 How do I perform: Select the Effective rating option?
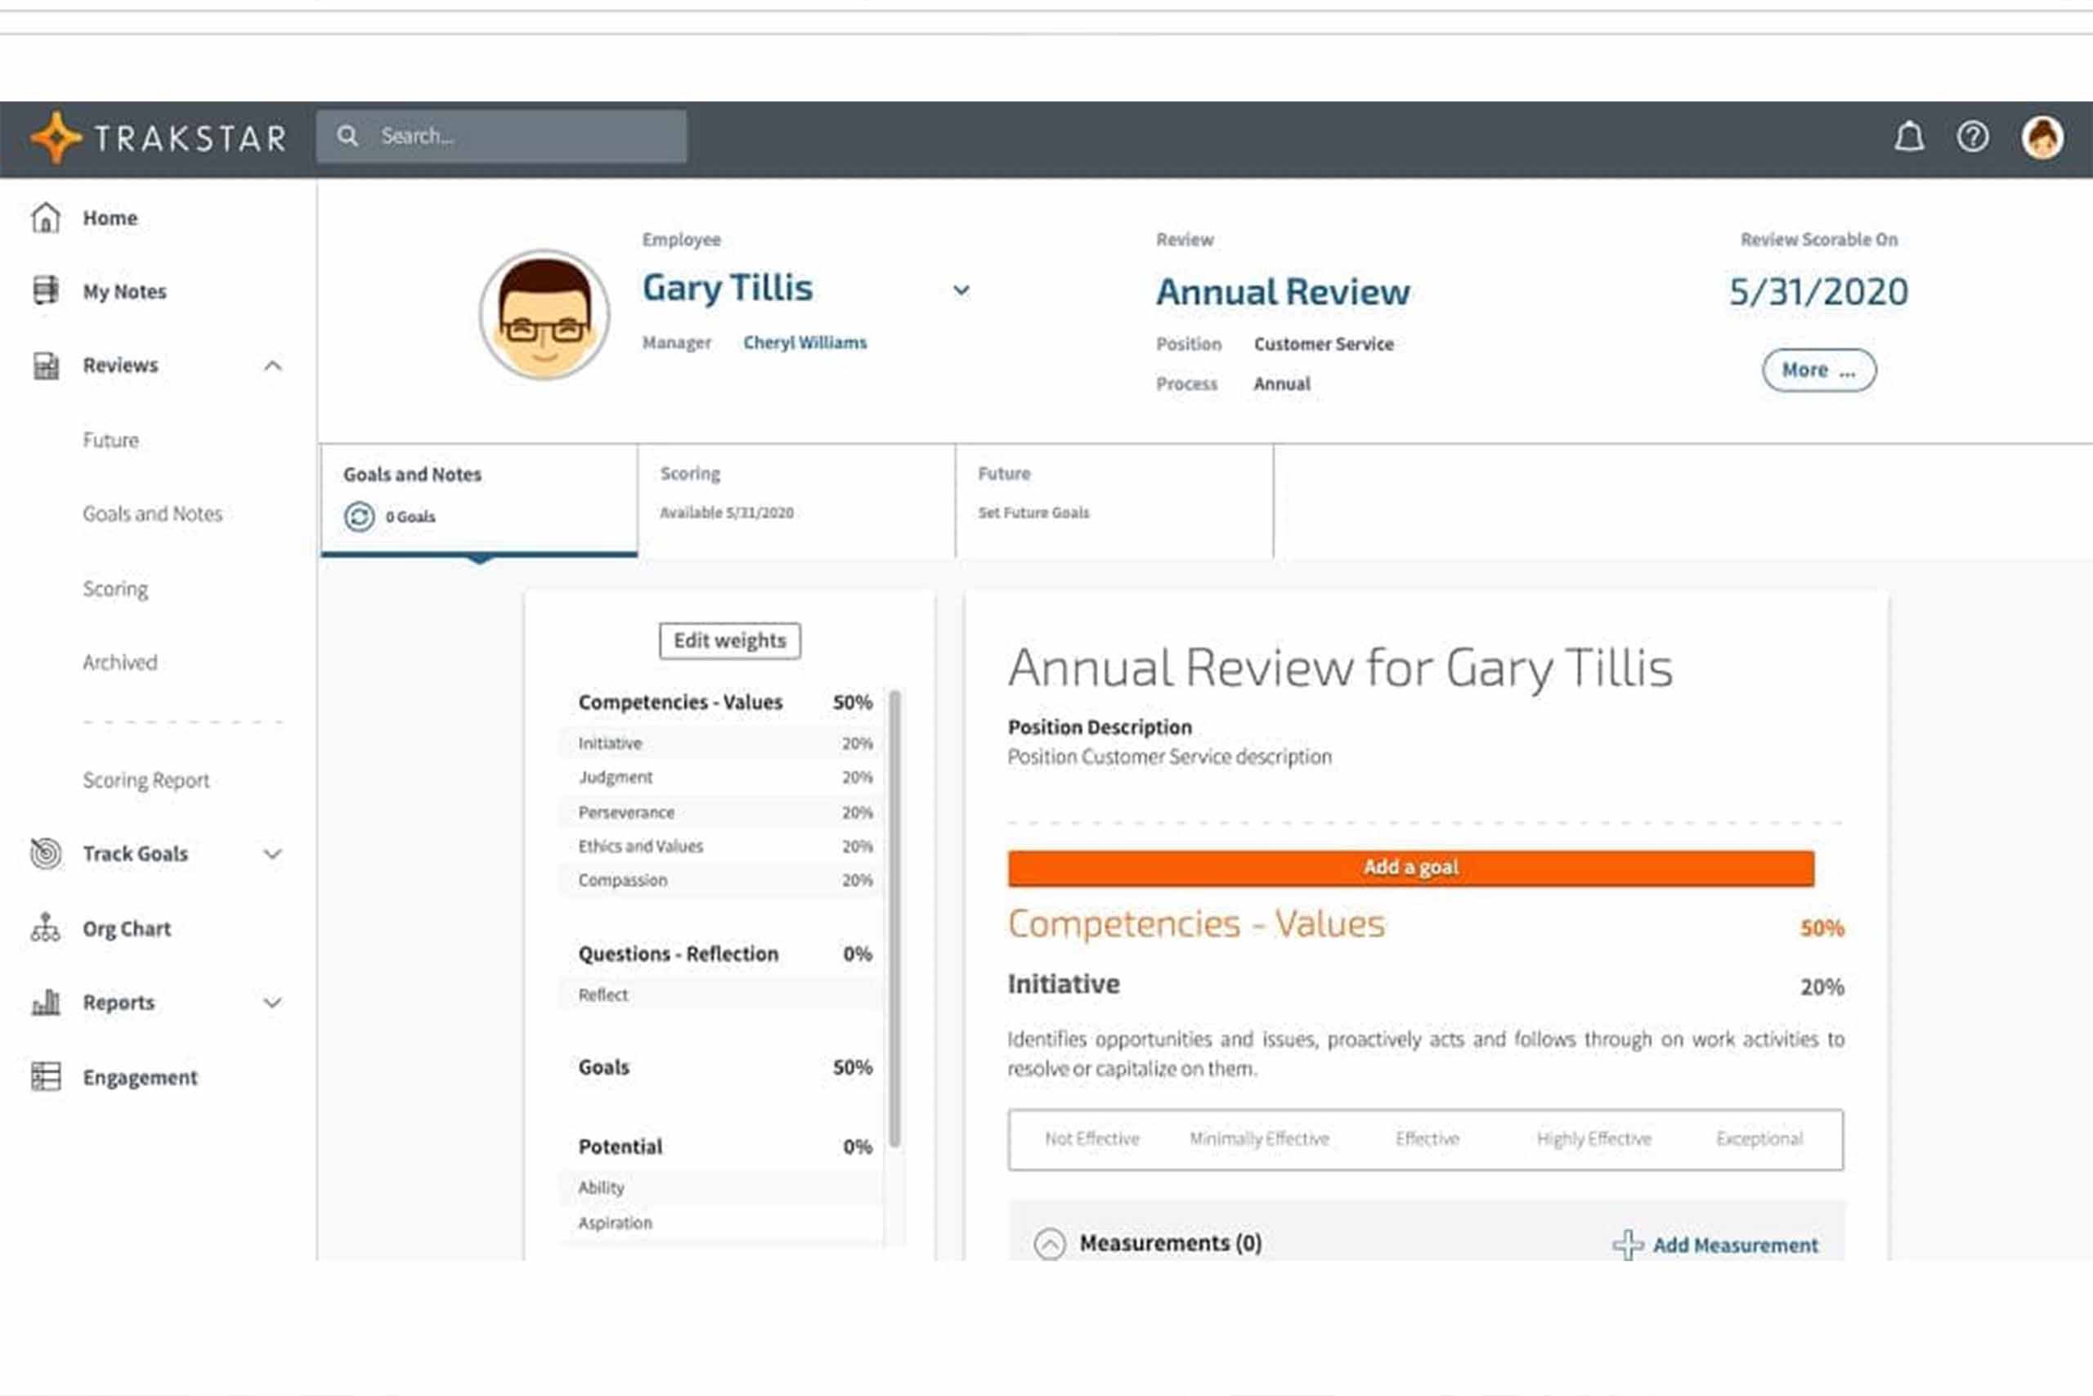coord(1427,1138)
